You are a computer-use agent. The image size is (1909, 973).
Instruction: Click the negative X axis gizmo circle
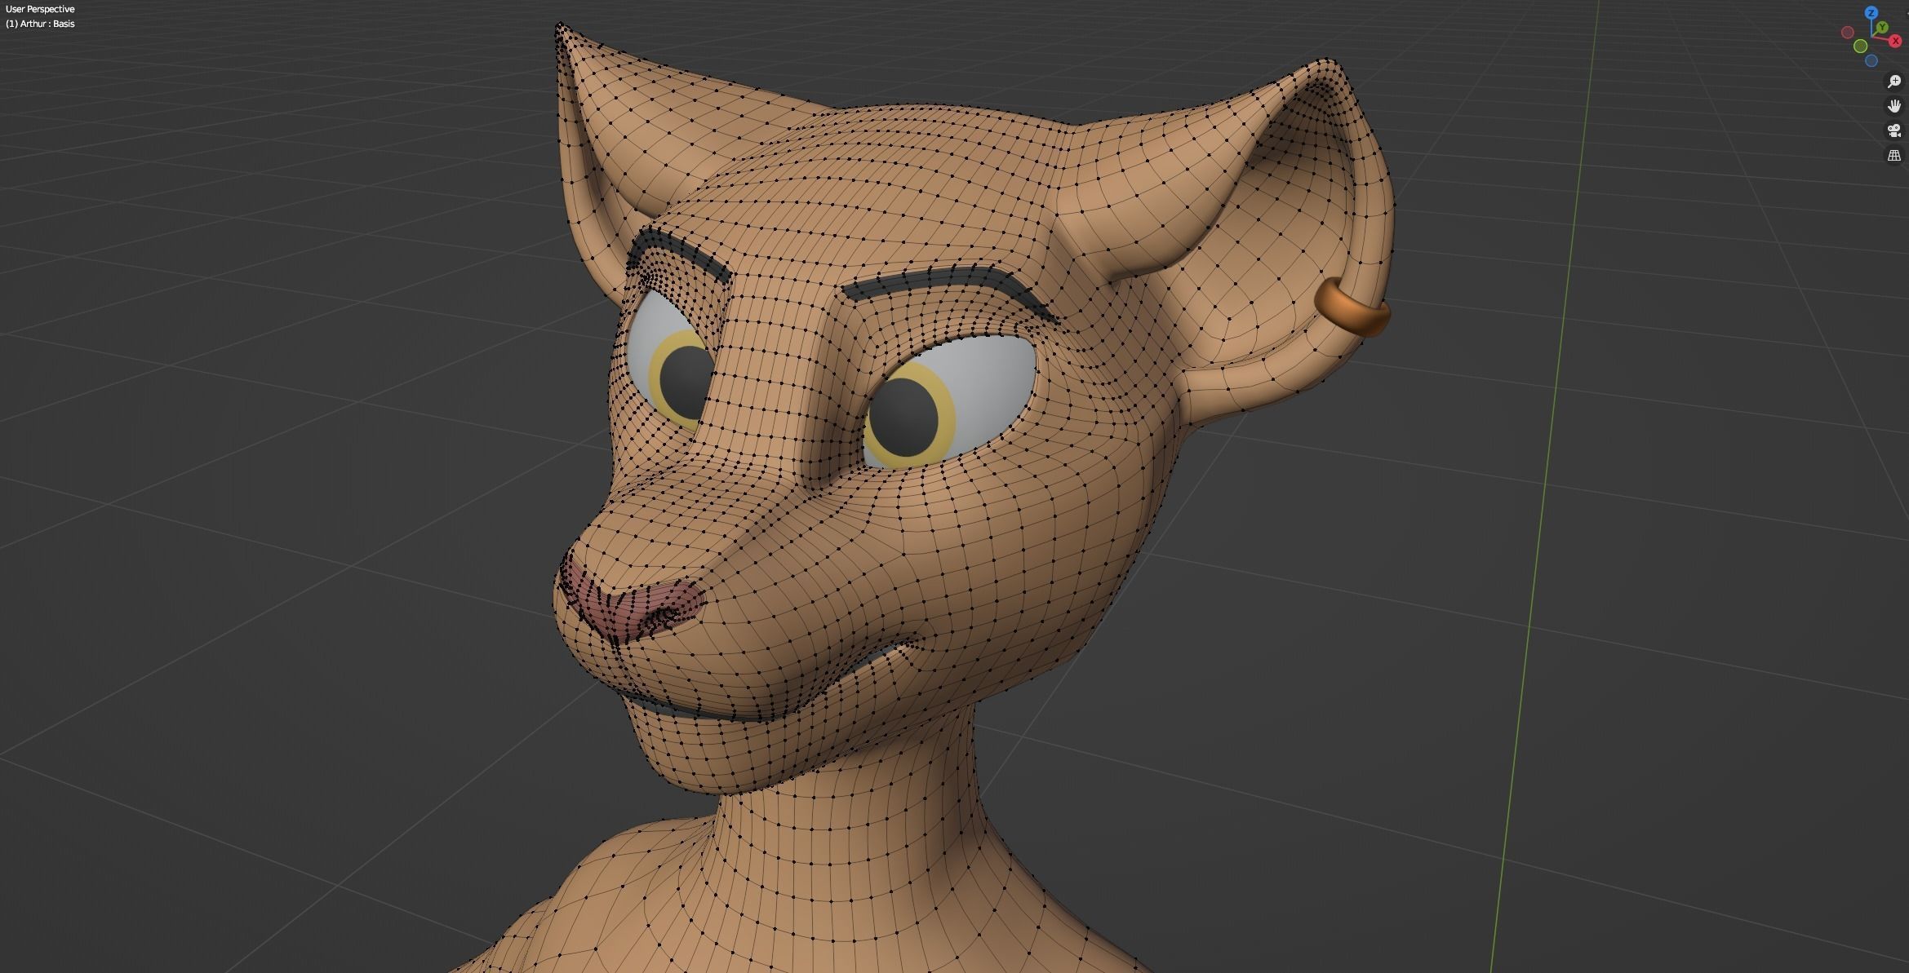point(1848,33)
